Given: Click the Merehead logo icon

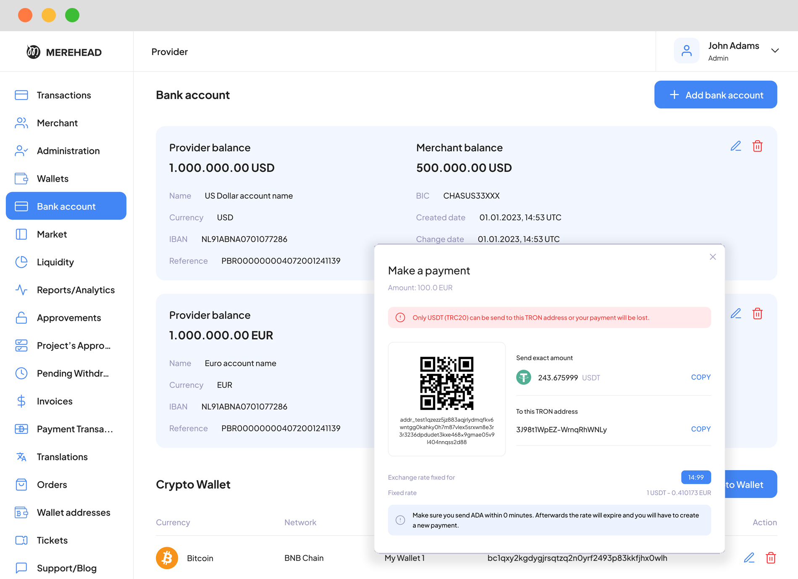Looking at the screenshot, I should [33, 52].
